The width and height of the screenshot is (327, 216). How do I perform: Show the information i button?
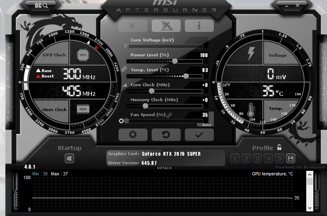point(199,26)
